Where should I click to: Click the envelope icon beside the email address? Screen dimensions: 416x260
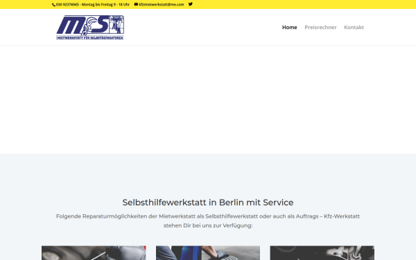click(x=136, y=4)
